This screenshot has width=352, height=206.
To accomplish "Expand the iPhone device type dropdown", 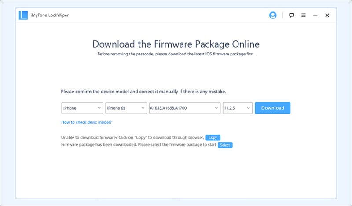I will pyautogui.click(x=82, y=108).
